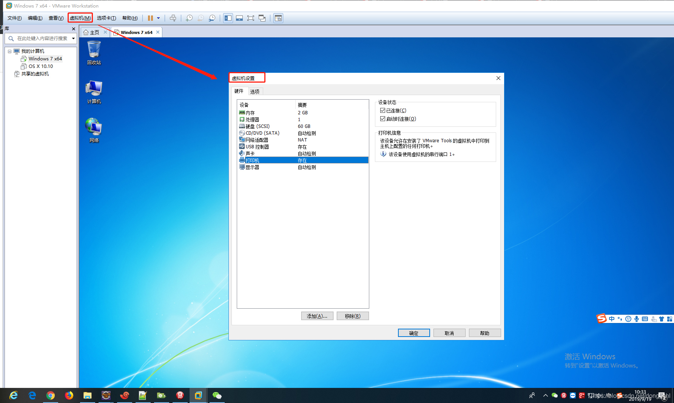Open the Sogou skin shirt icon
The width and height of the screenshot is (674, 403).
pyautogui.click(x=662, y=319)
